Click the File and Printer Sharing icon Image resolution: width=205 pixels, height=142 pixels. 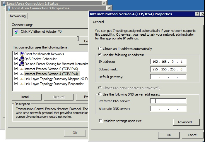click(x=22, y=64)
